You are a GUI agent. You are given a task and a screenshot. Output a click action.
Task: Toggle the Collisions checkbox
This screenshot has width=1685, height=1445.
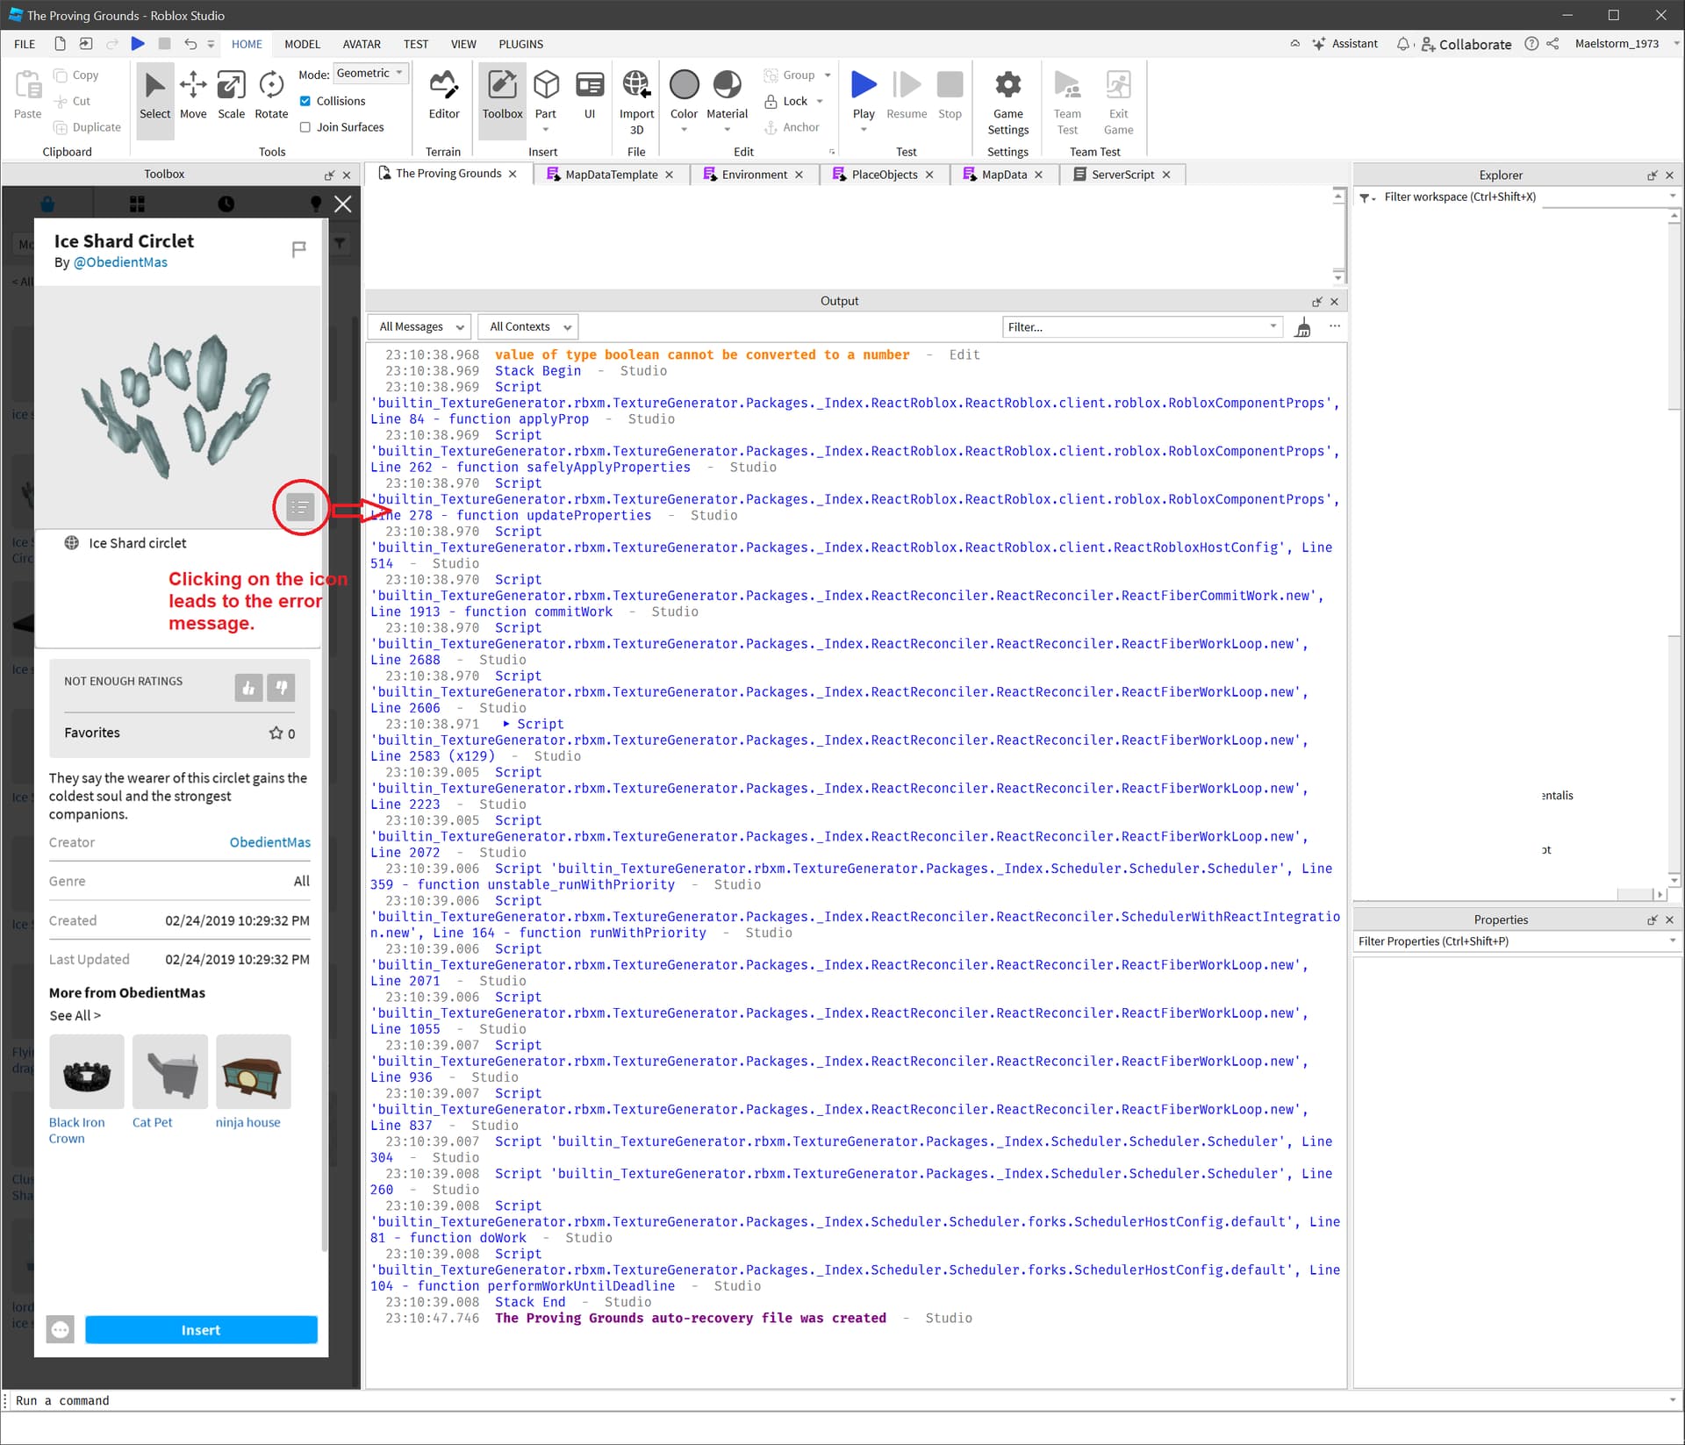coord(305,101)
